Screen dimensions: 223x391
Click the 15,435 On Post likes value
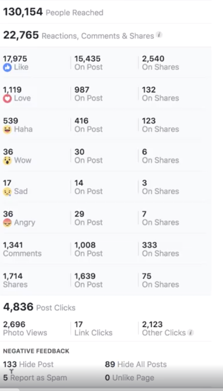click(x=88, y=63)
